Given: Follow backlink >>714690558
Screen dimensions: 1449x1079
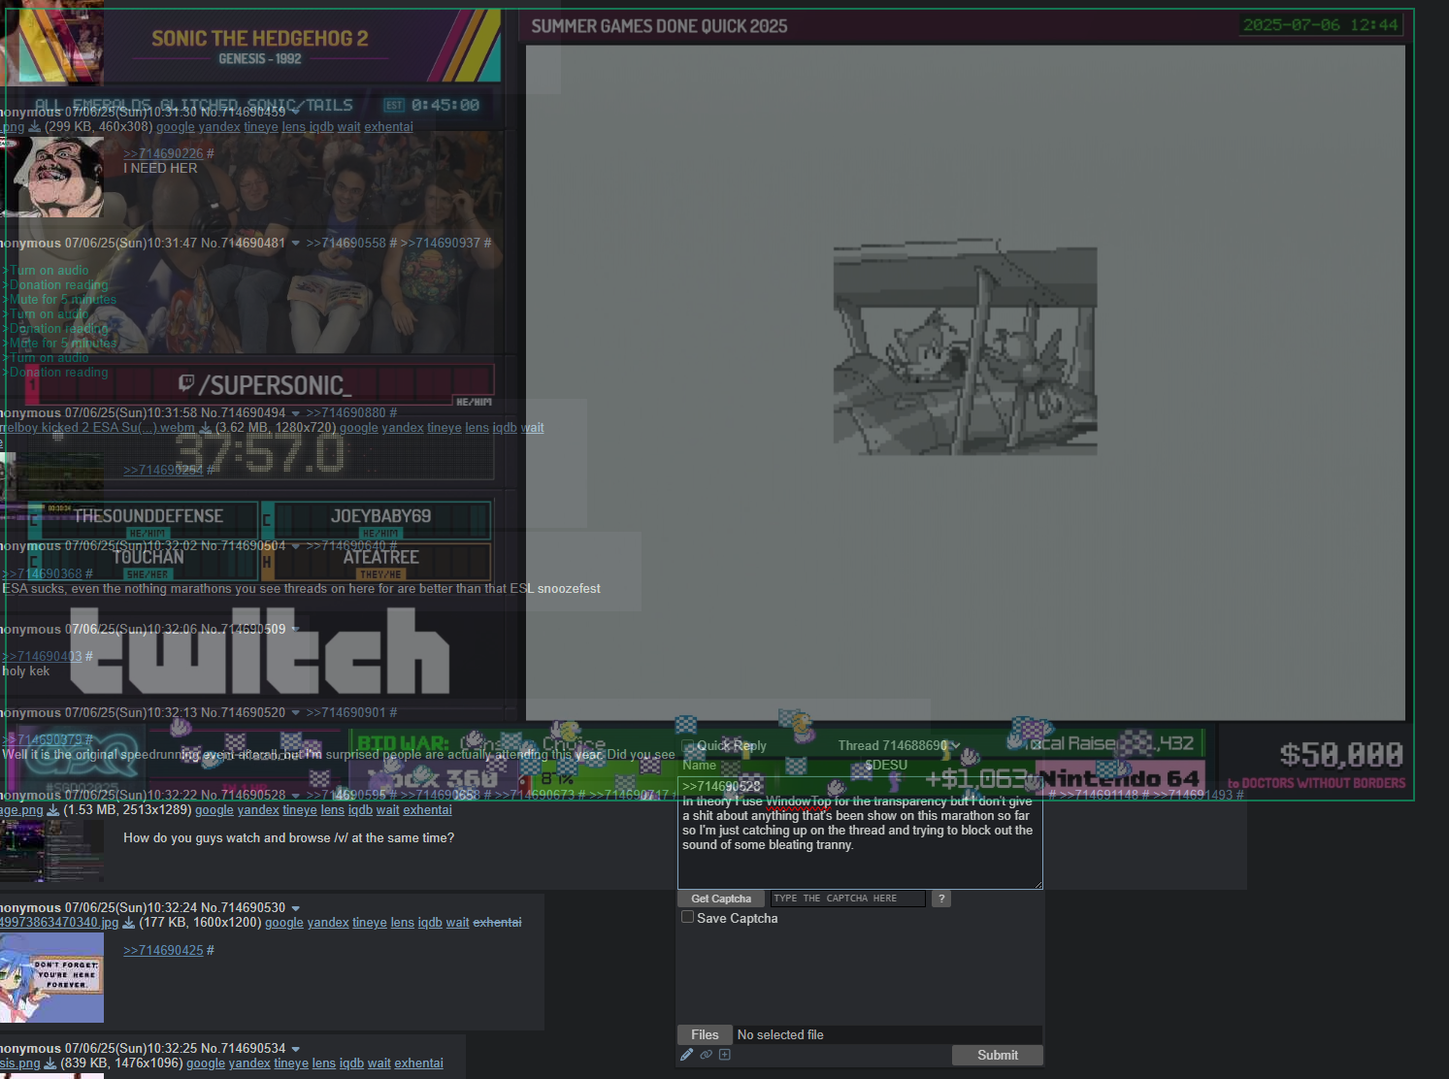Looking at the screenshot, I should pyautogui.click(x=346, y=243).
